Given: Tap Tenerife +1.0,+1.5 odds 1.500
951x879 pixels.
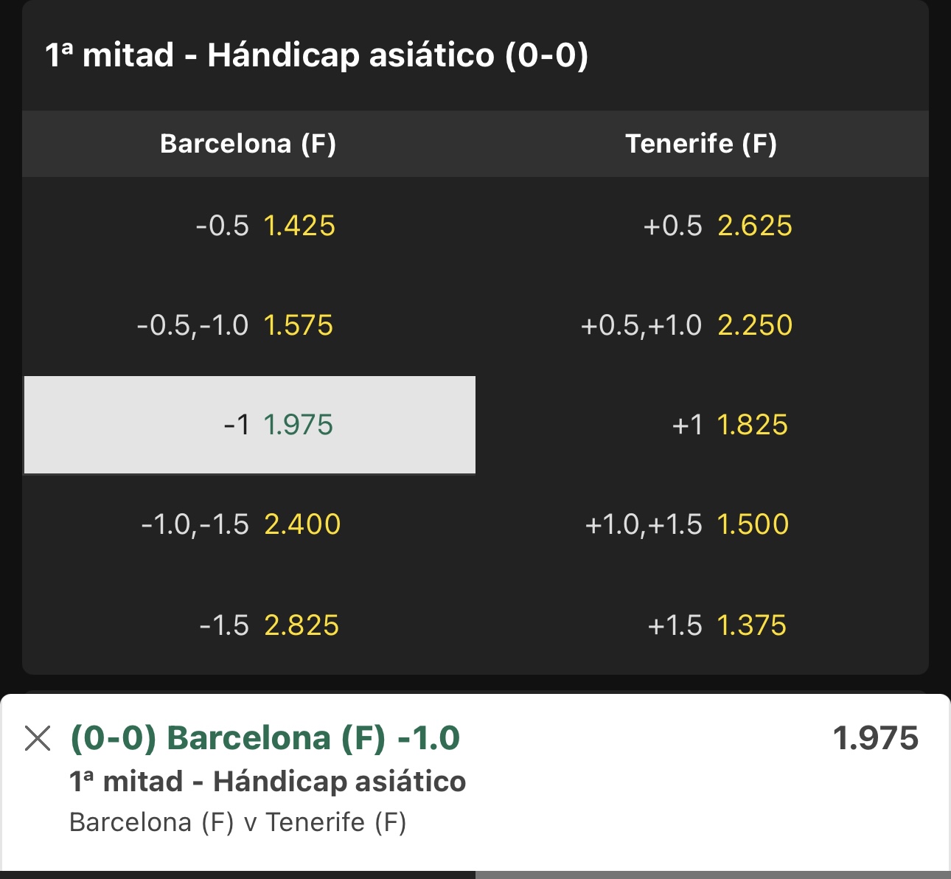Looking at the screenshot, I should (702, 524).
